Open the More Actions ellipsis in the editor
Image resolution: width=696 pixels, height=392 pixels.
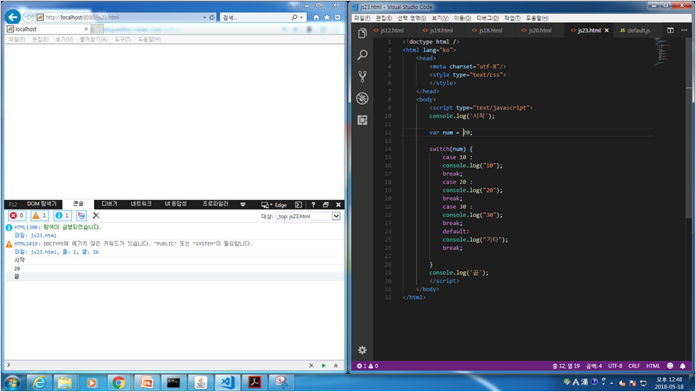click(684, 30)
